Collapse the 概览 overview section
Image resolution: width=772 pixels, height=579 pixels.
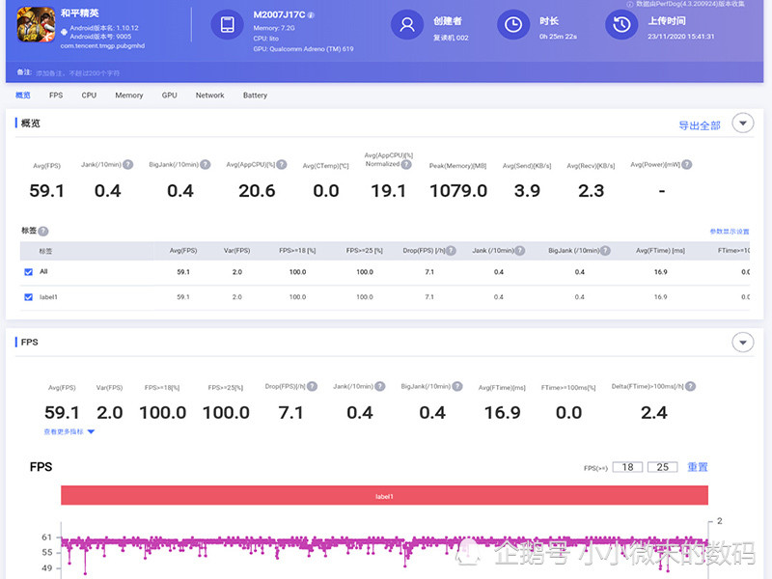pos(742,124)
